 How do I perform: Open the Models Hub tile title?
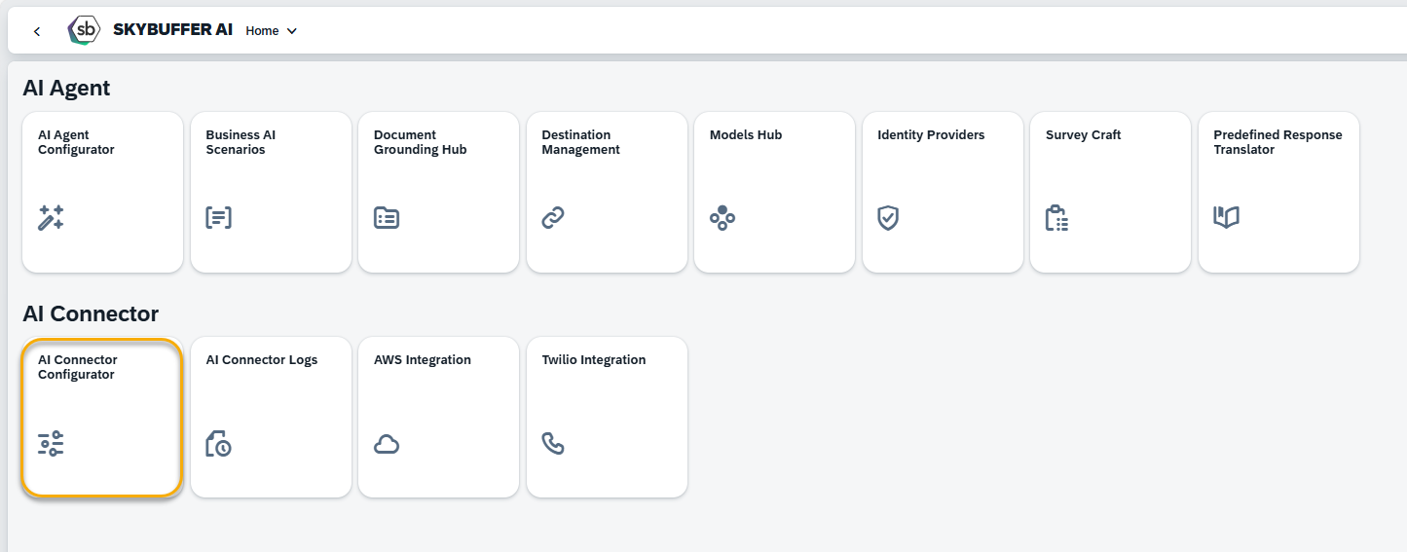[746, 135]
